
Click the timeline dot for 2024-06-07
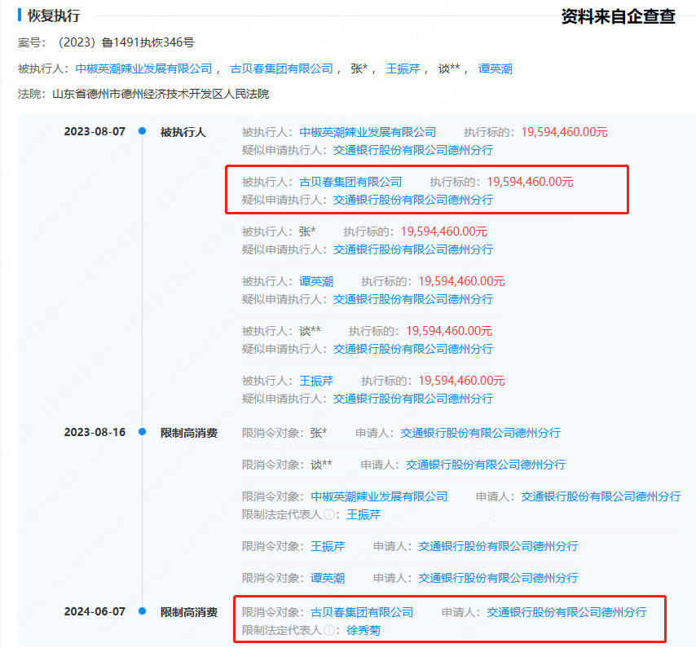[143, 611]
